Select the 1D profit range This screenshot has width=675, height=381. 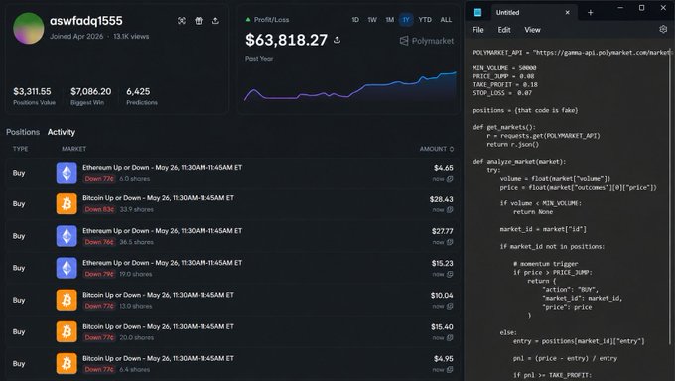pyautogui.click(x=355, y=20)
